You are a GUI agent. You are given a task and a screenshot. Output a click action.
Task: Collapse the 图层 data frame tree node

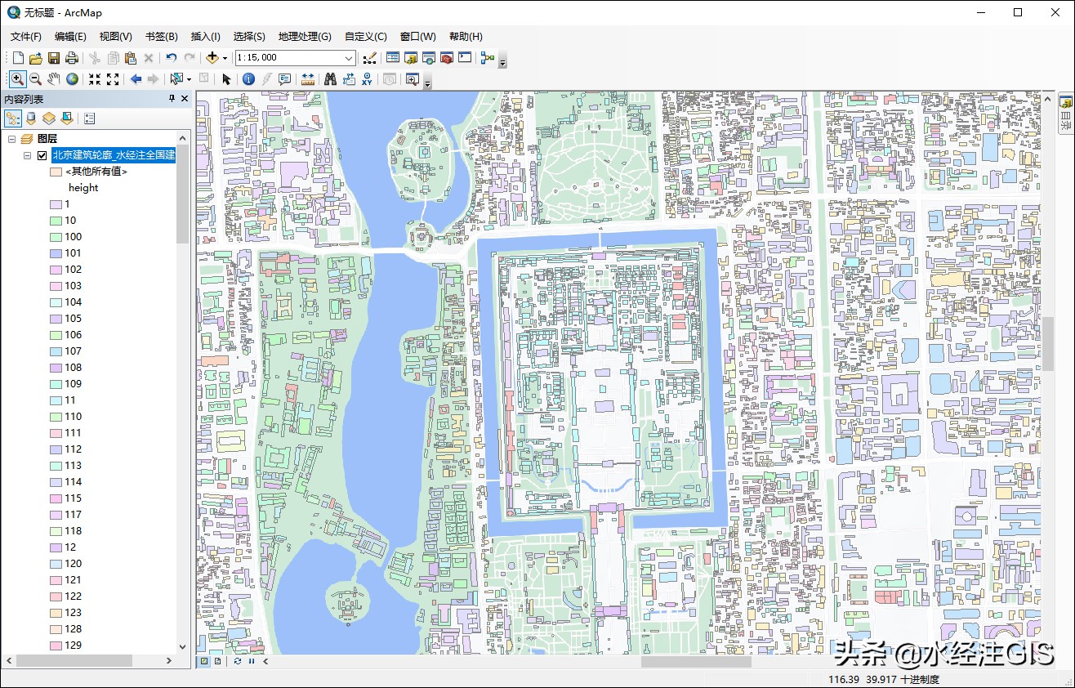click(x=12, y=139)
